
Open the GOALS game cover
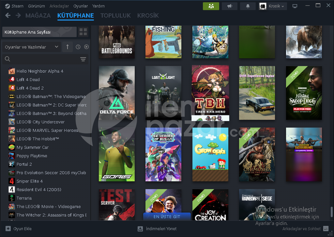(117, 155)
